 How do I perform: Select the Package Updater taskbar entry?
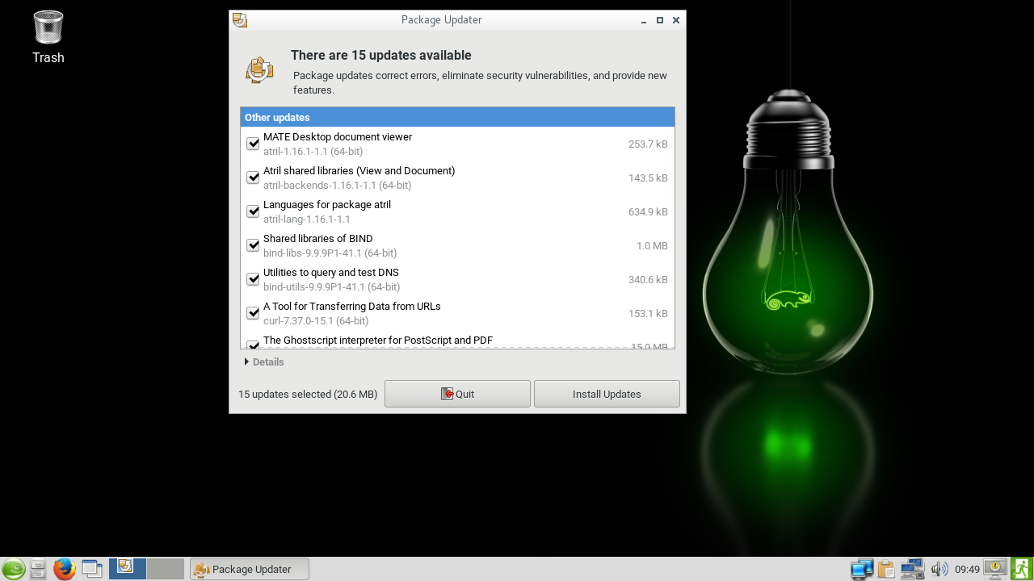tap(250, 569)
